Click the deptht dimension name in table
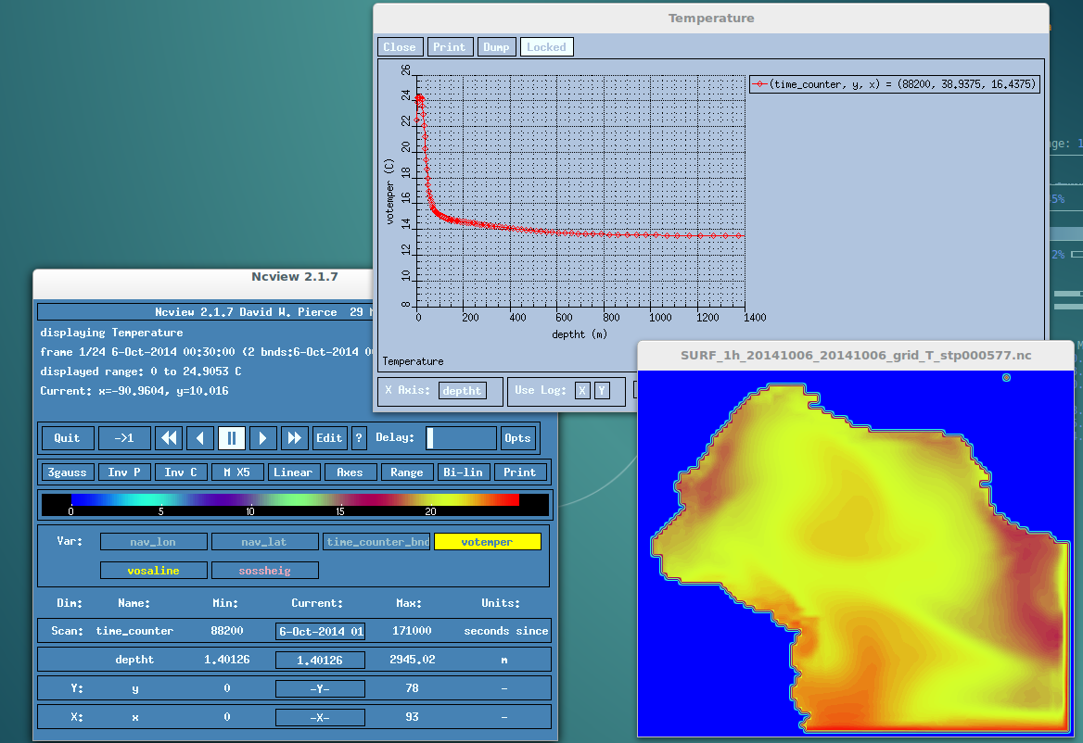Viewport: 1083px width, 743px height. tap(134, 660)
